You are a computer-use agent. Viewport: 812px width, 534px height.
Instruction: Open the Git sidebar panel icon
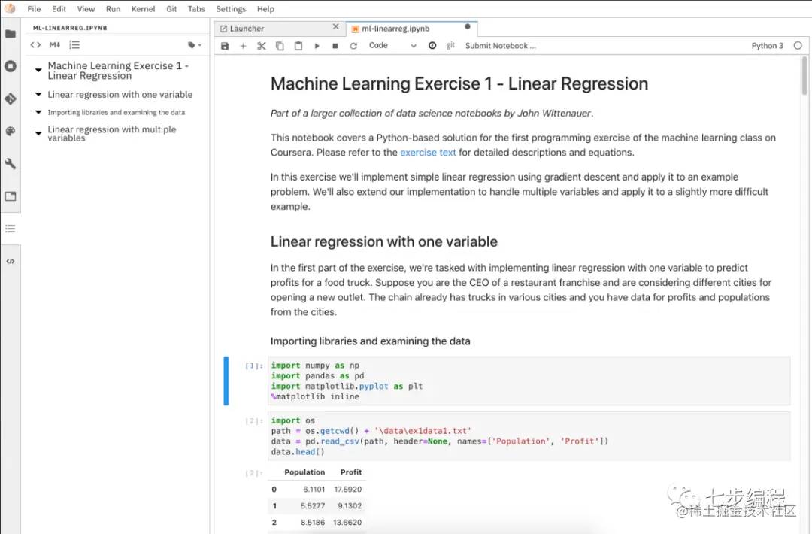point(11,99)
